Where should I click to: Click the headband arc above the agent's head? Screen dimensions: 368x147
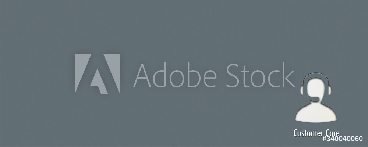click(316, 77)
